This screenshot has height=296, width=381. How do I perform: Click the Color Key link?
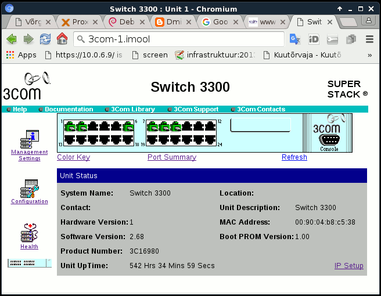coord(74,157)
